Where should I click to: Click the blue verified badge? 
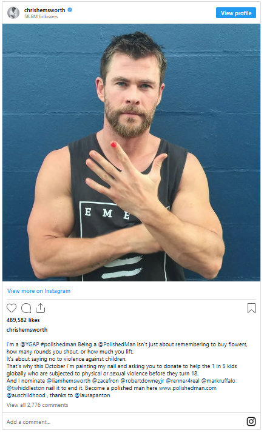pos(70,10)
